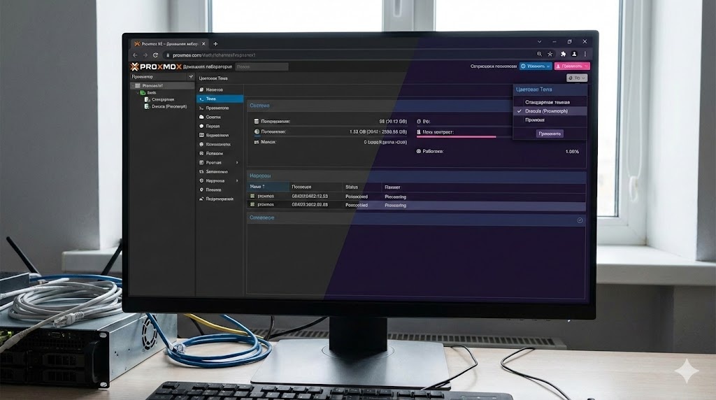The height and width of the screenshot is (400, 716).
Task: Open the side menu entry directly under the globe item
Action: coord(220,153)
